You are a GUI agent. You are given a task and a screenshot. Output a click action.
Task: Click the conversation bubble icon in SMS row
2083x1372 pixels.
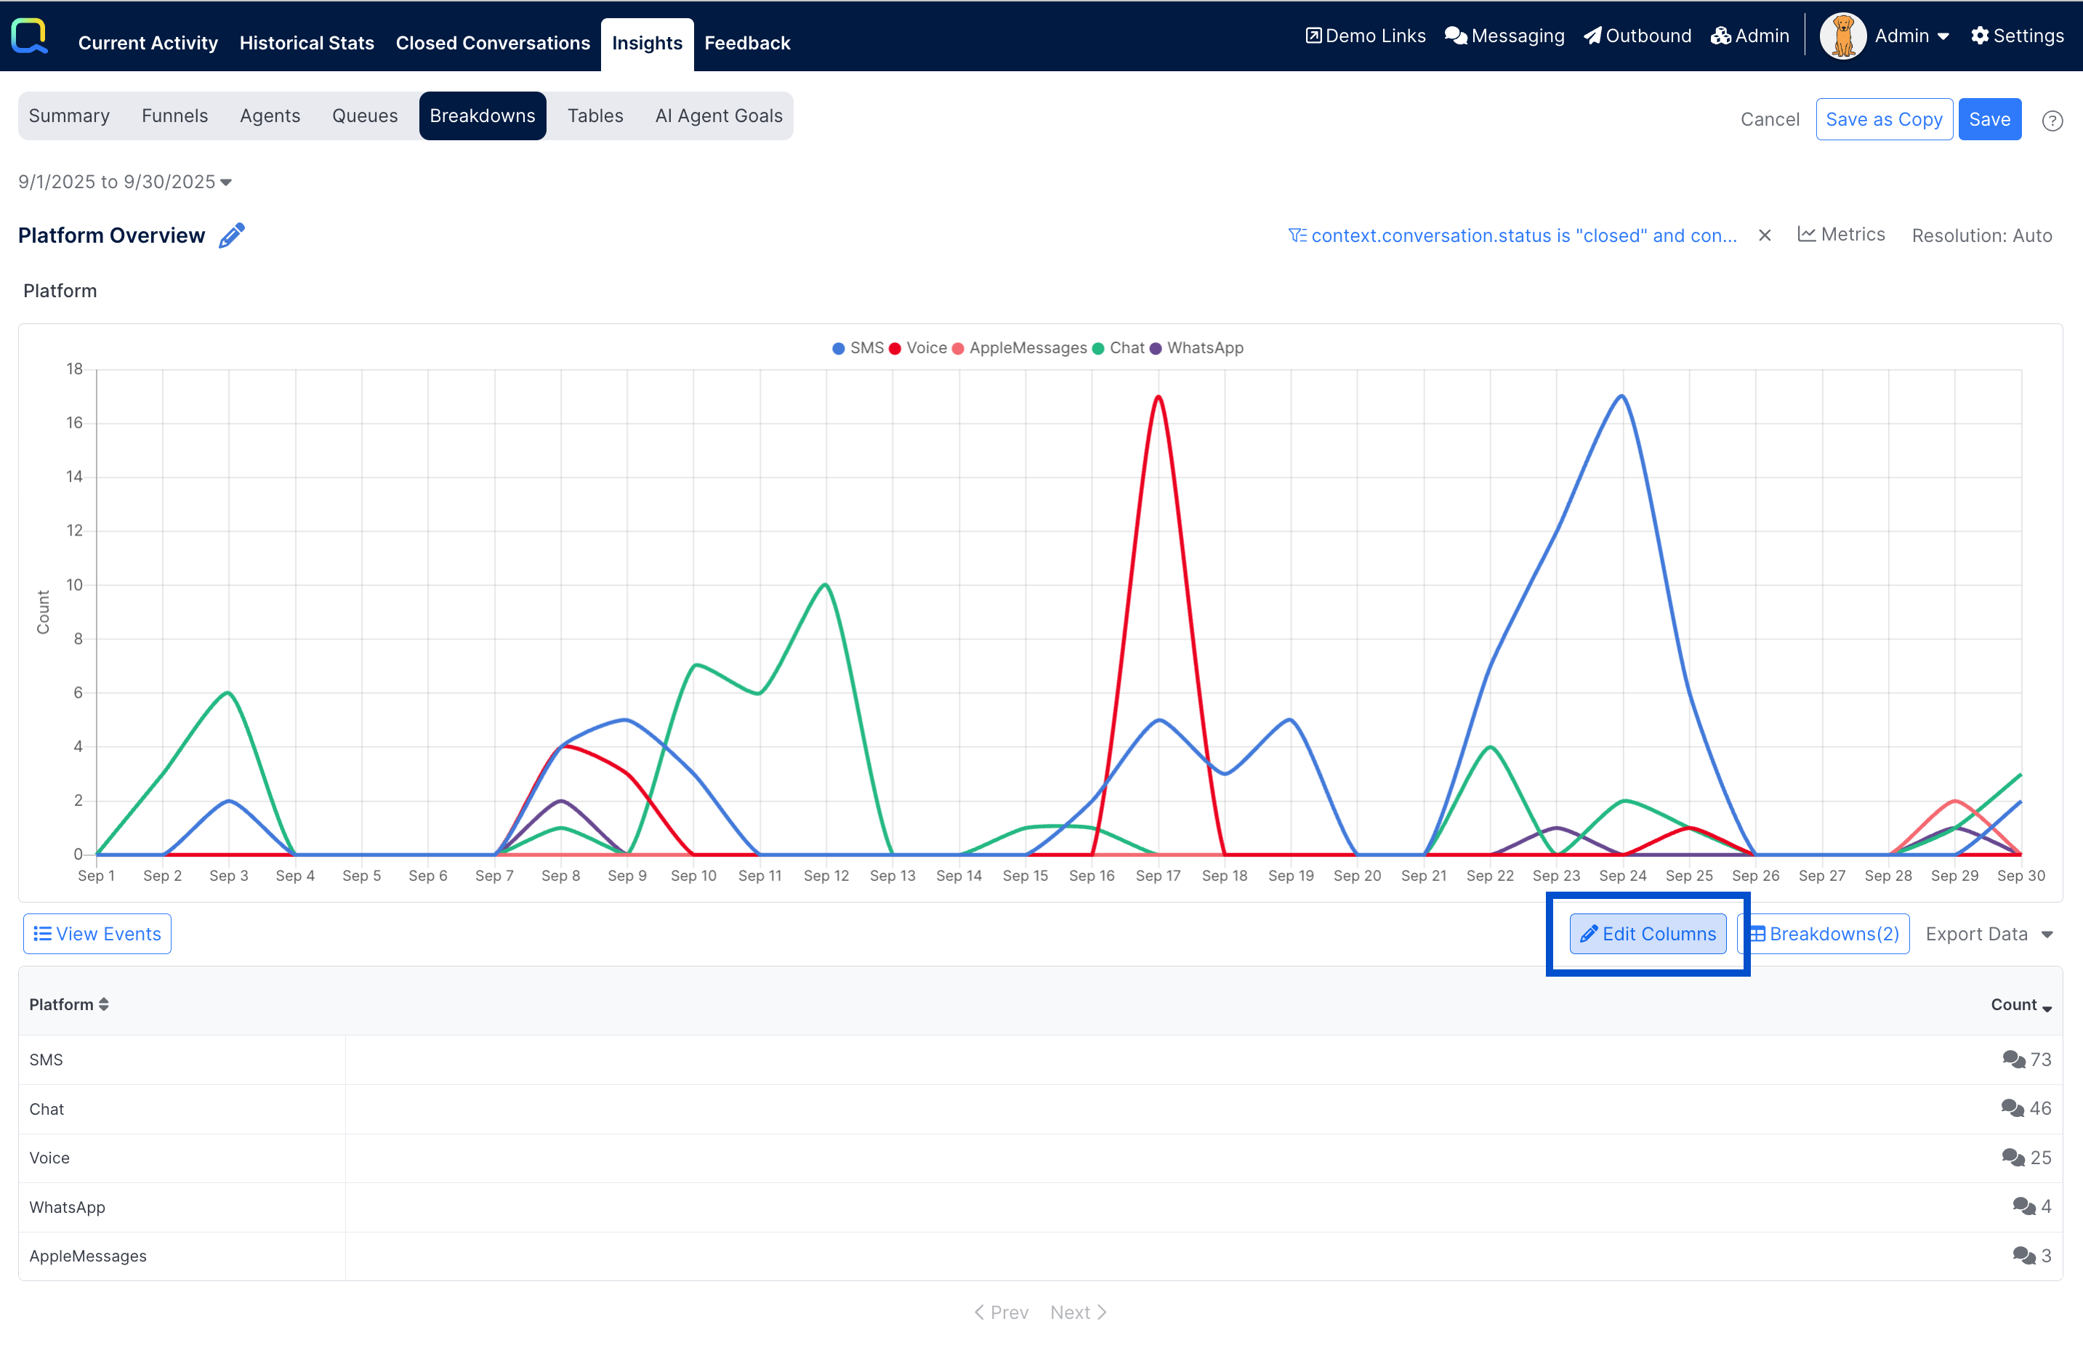2013,1060
